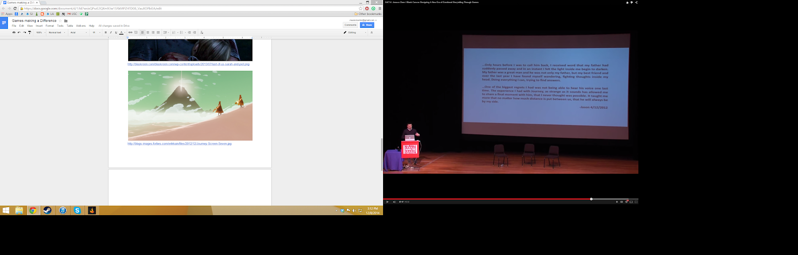Image resolution: width=798 pixels, height=255 pixels.
Task: Open the Help menu in Docs
Action: (92, 26)
